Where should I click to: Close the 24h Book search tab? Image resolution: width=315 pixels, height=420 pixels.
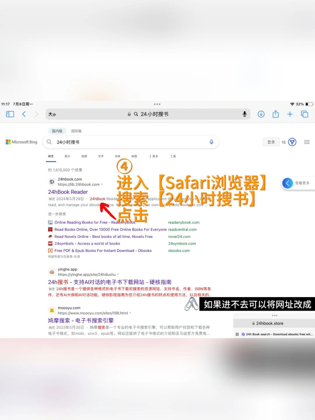(237, 334)
